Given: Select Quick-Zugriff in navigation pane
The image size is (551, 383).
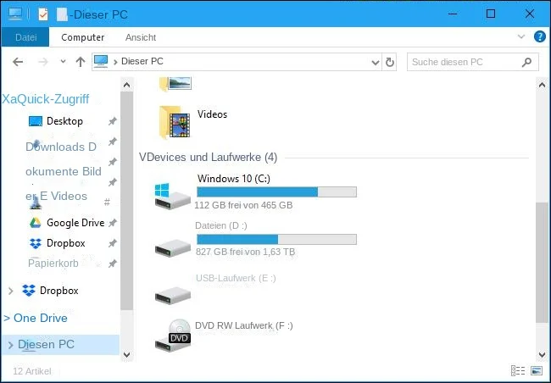Looking at the screenshot, I should 46,99.
